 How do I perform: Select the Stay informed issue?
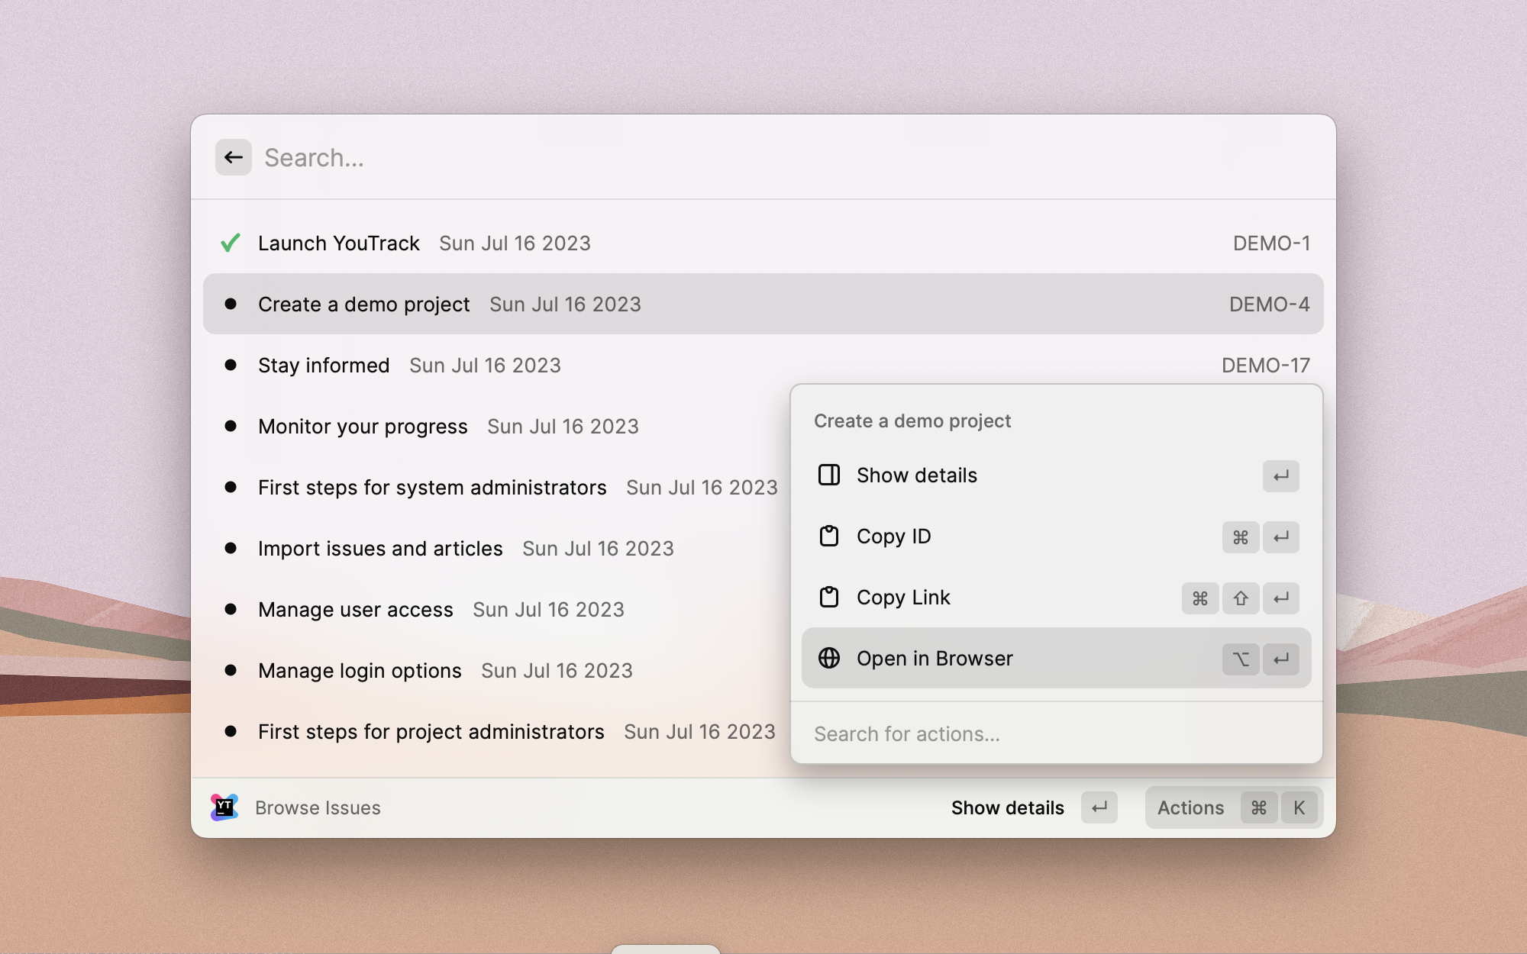763,365
